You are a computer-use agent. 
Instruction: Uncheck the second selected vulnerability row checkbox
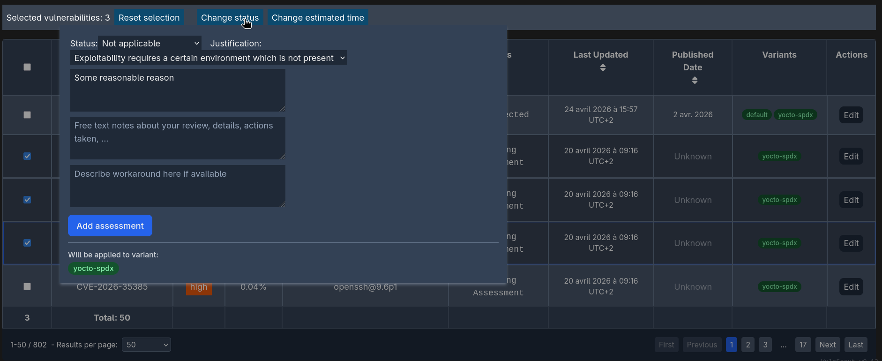(27, 200)
